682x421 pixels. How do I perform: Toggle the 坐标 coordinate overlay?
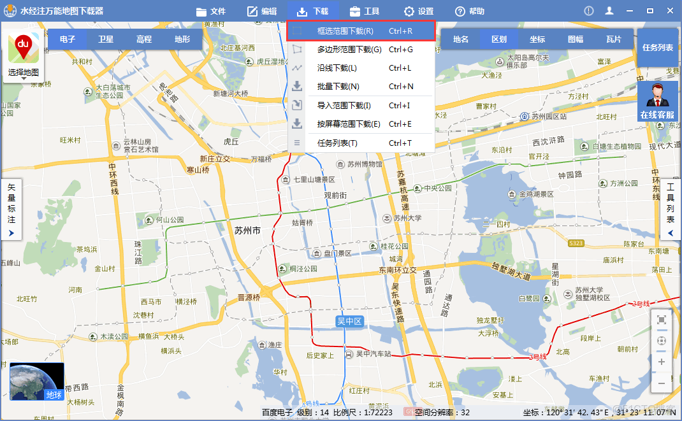point(537,39)
